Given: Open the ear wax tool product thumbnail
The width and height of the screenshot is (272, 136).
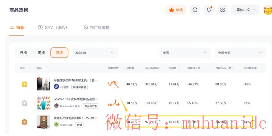Looking at the screenshot, I should coord(43,84).
